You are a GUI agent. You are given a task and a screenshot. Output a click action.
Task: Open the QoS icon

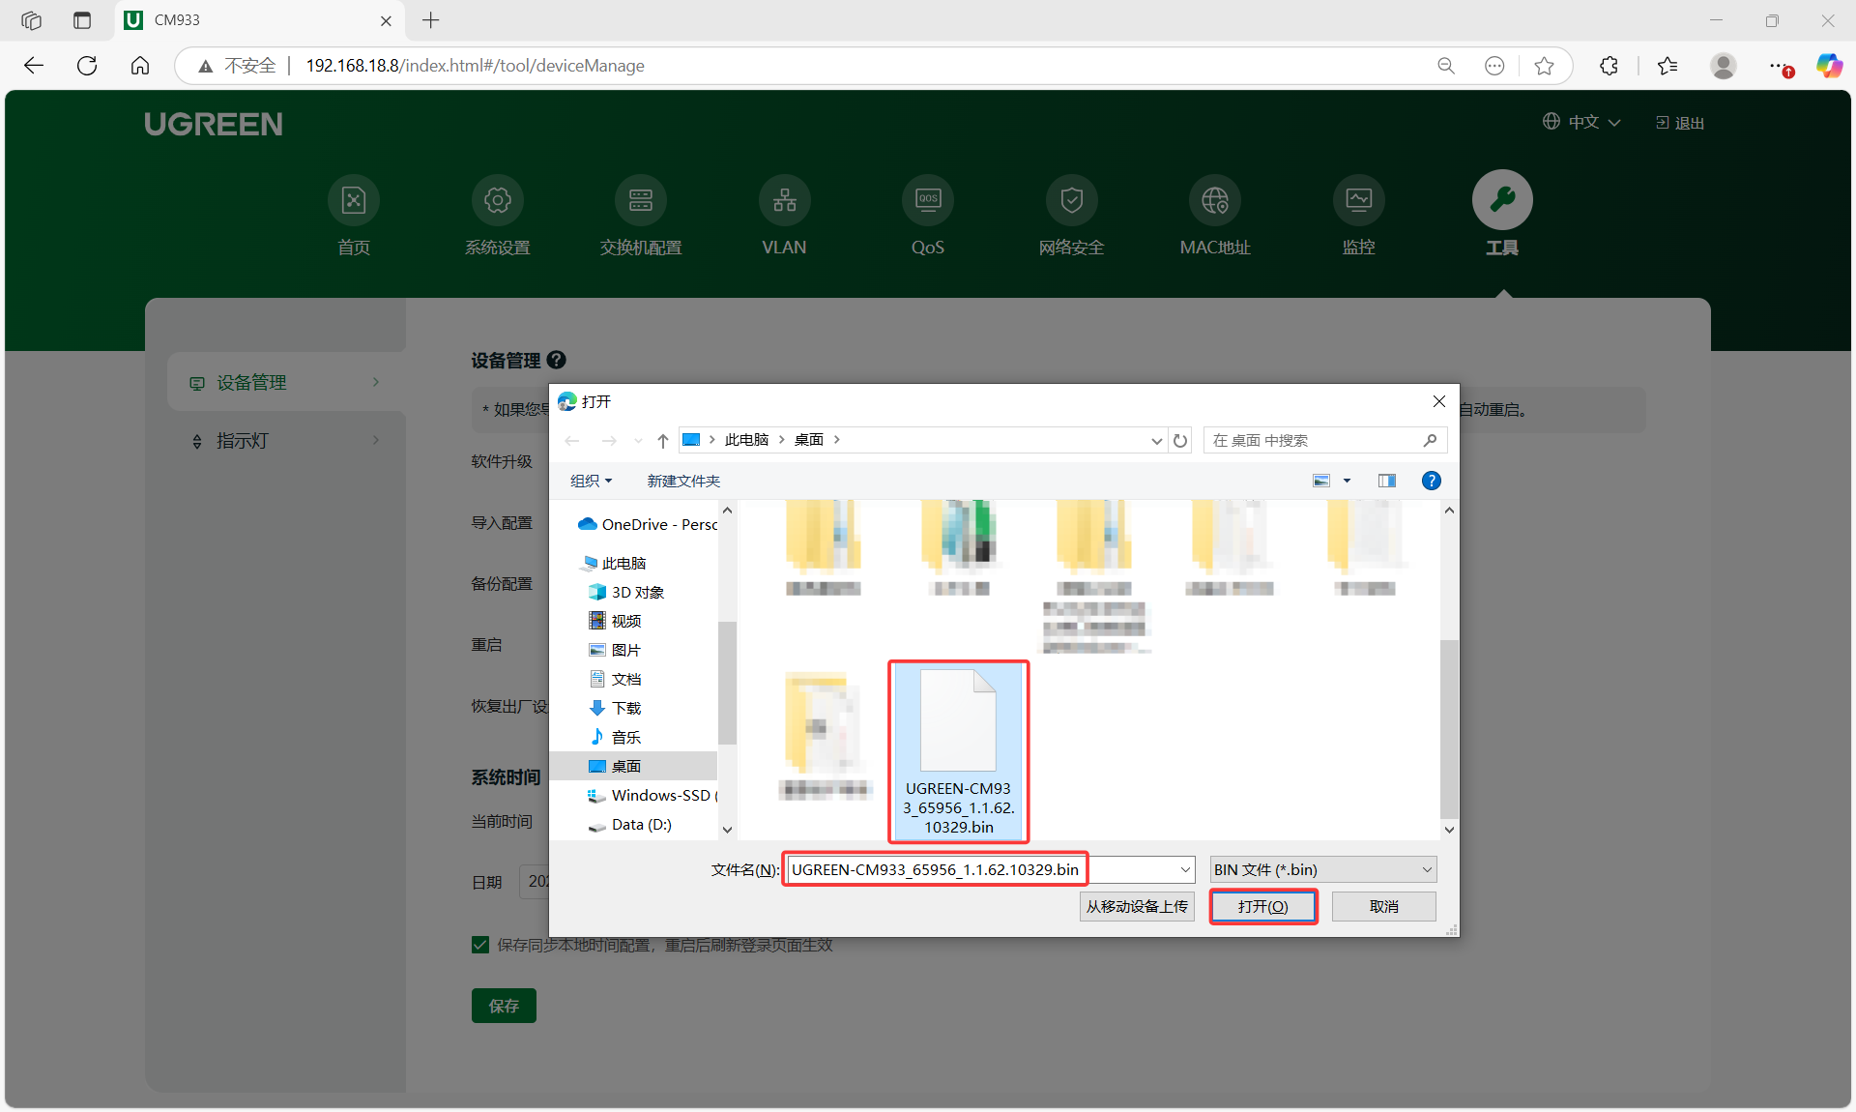[x=928, y=200]
